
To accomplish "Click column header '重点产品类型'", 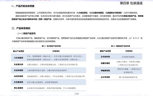I will click(x=19, y=51).
